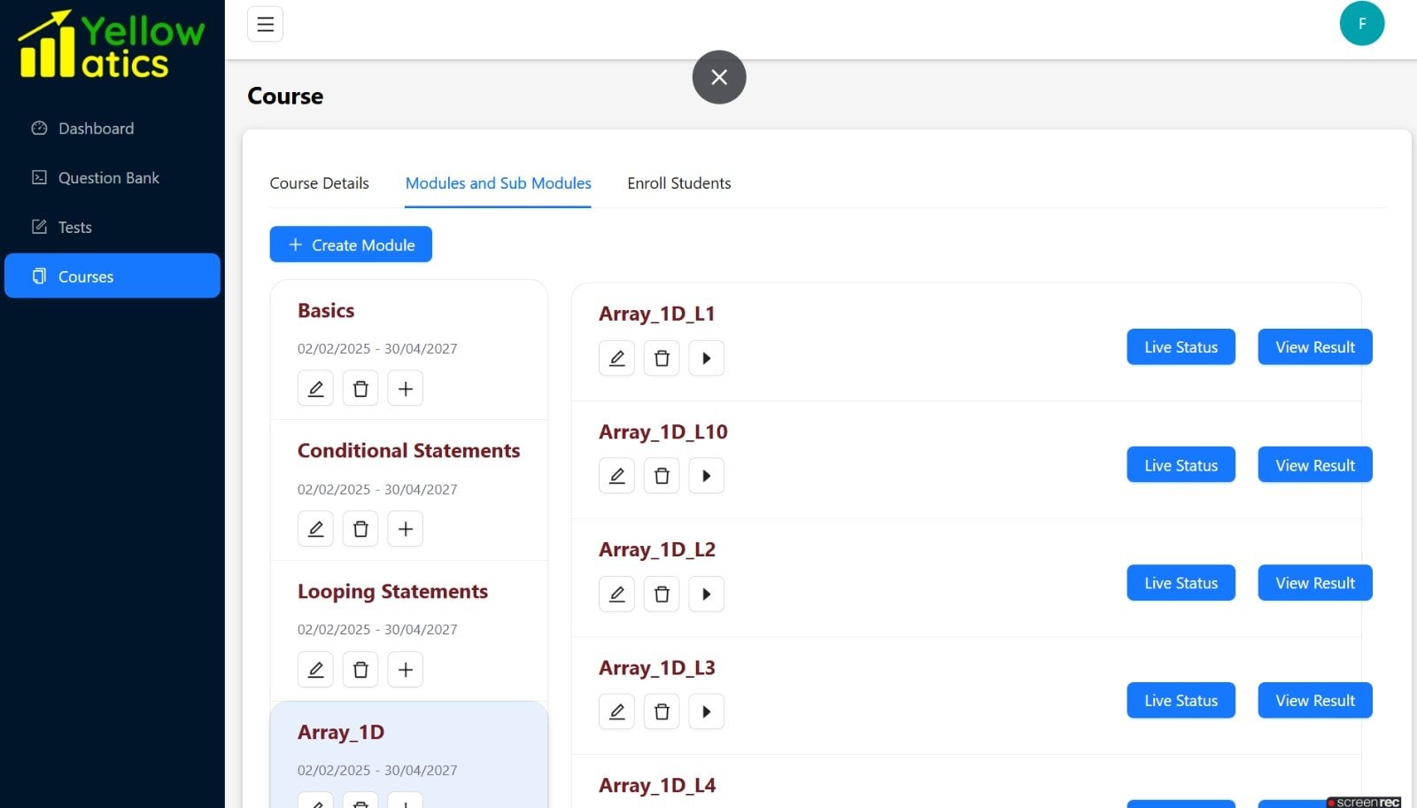Play Array_1D_L3 sub module
This screenshot has height=808, width=1417.
[707, 711]
